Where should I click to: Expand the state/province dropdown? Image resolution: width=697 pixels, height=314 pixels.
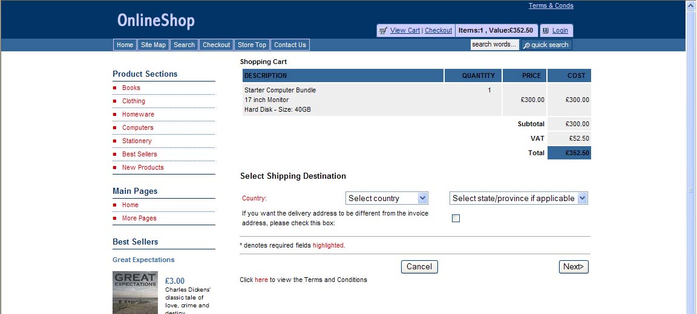[x=519, y=198]
